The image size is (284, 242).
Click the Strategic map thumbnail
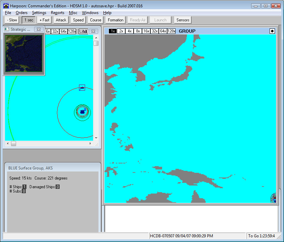pos(24,53)
